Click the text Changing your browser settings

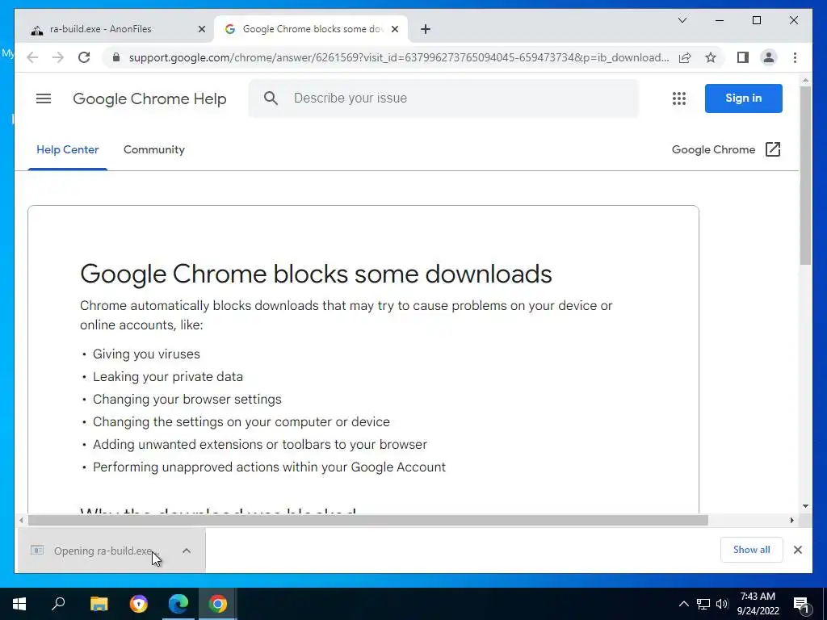pos(187,400)
